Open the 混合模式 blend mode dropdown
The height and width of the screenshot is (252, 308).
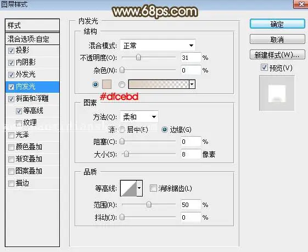(x=158, y=46)
